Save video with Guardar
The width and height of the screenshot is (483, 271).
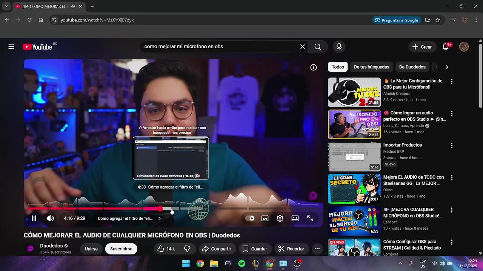[x=254, y=249]
